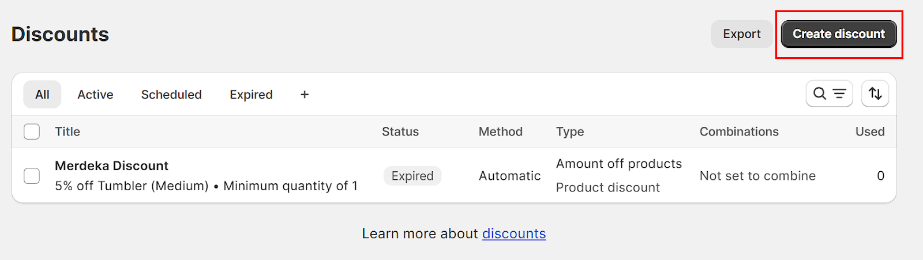Click the Expired status badge

[x=412, y=176]
